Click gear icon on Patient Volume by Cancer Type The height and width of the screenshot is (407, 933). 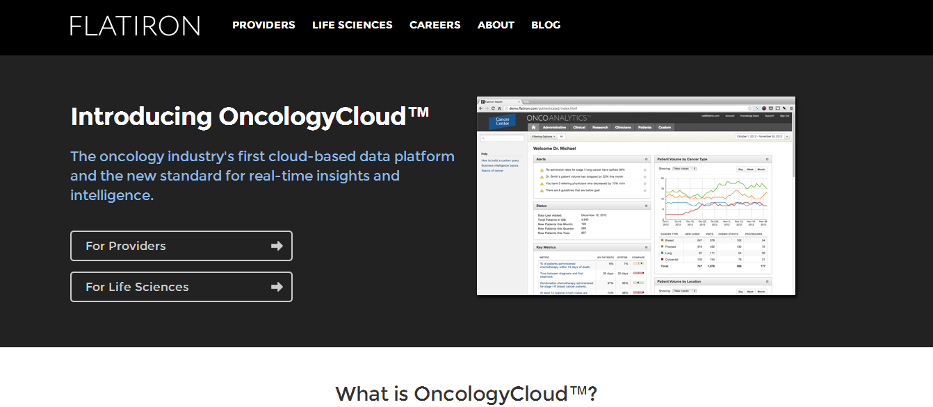[x=767, y=159]
